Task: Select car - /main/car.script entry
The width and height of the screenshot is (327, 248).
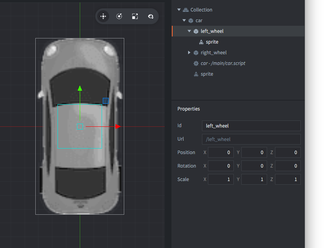Action: 238,63
